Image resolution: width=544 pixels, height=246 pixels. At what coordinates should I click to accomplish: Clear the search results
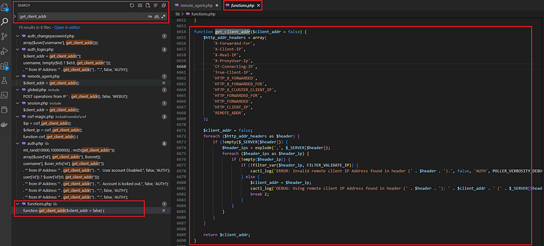(140, 5)
